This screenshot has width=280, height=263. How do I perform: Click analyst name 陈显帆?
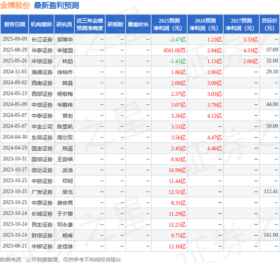coord(65,127)
